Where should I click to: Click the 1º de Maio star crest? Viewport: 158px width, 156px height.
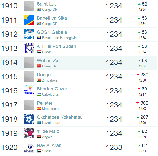click(x=29, y=133)
